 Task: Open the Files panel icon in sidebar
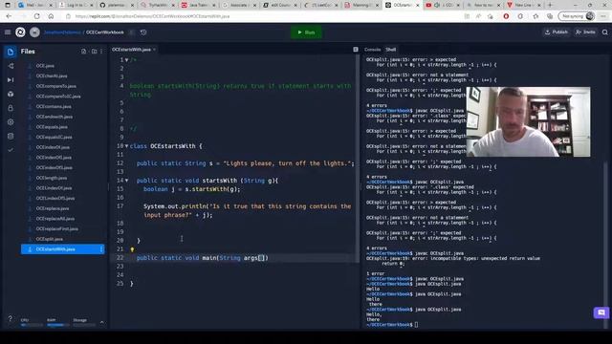tap(11, 52)
